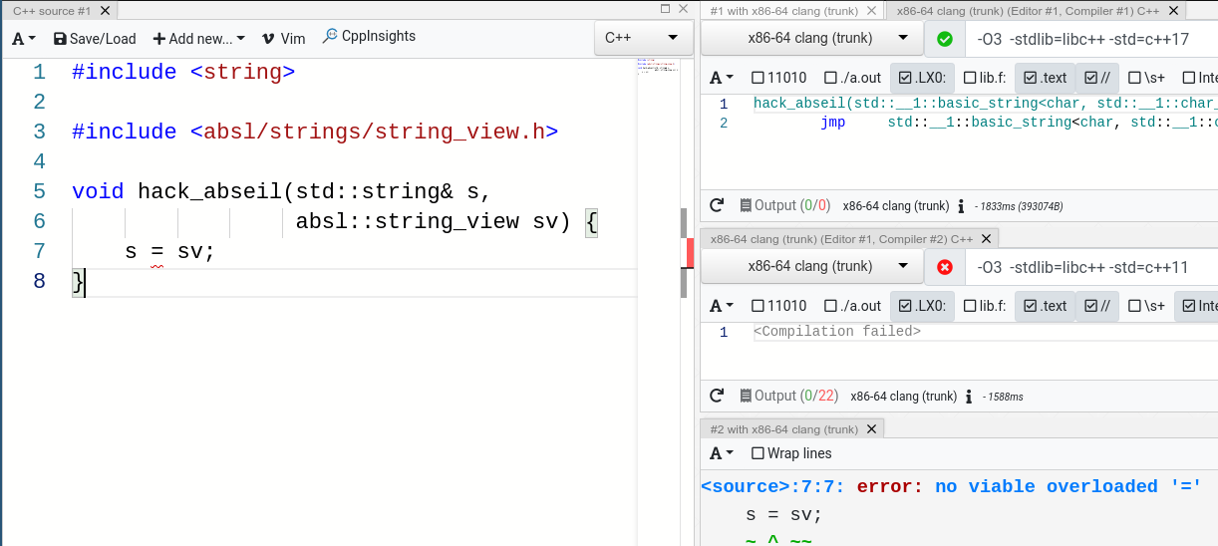Open the C++ language dropdown

[x=642, y=38]
